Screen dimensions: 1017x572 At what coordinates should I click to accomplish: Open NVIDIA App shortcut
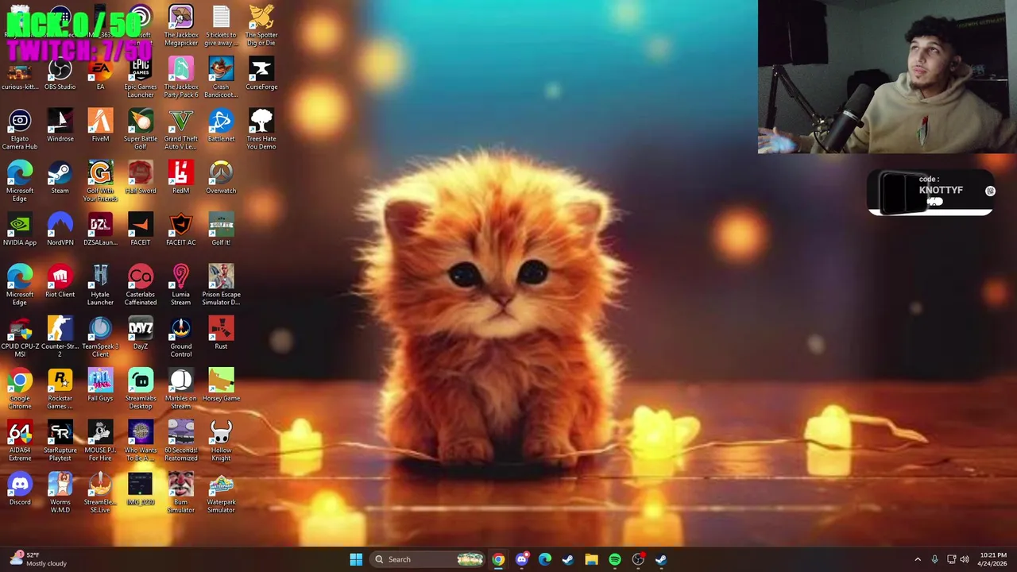click(x=20, y=230)
